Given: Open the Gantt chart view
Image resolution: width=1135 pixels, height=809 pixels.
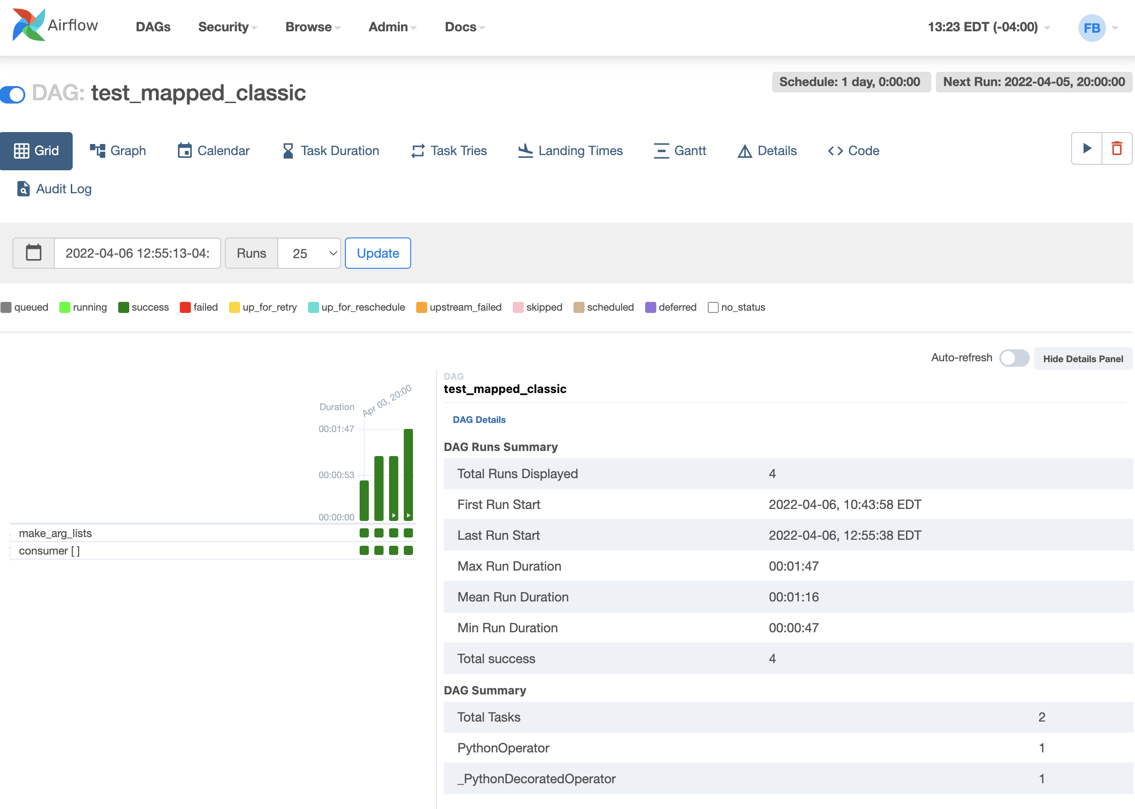Looking at the screenshot, I should 680,150.
